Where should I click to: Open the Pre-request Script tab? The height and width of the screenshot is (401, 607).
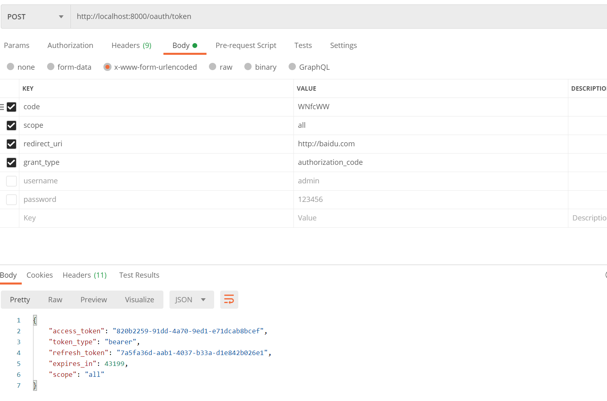click(x=246, y=46)
